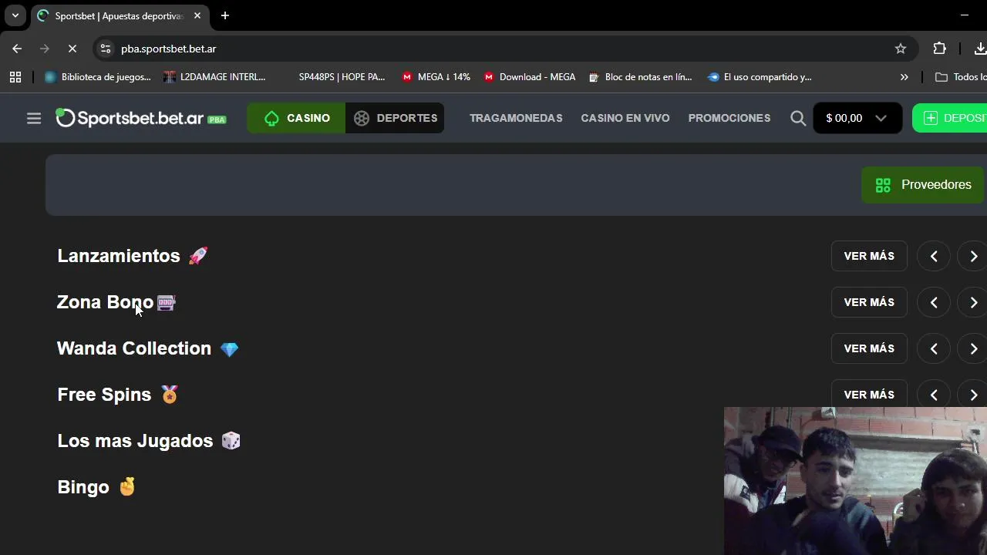Click the Los mas Jugados heading
The image size is (987, 555).
click(x=149, y=441)
